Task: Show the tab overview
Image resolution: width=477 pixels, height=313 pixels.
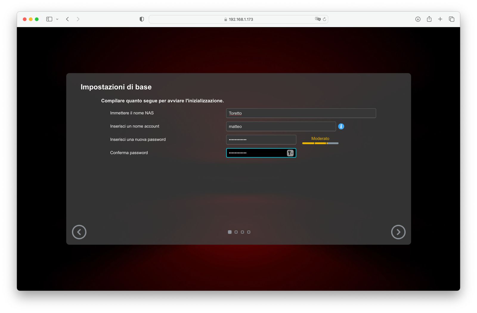Action: [x=452, y=19]
